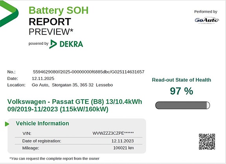
Task: Click the mileage value 106021 km
Action: click(123, 148)
